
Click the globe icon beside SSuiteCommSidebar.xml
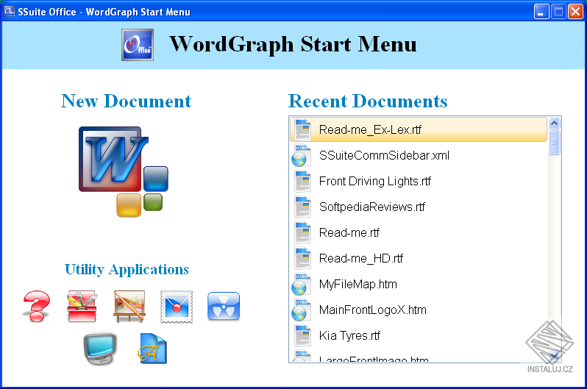click(x=302, y=155)
